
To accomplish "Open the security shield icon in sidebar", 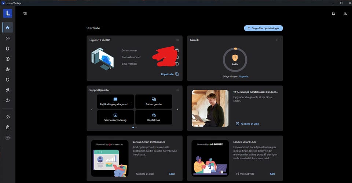I will [x=7, y=80].
